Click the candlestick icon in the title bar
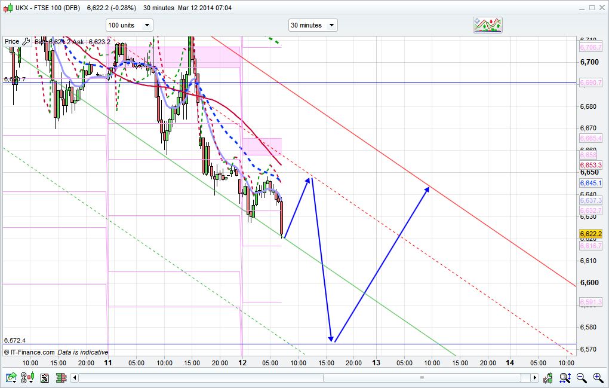The height and width of the screenshot is (388, 609). (x=6, y=8)
